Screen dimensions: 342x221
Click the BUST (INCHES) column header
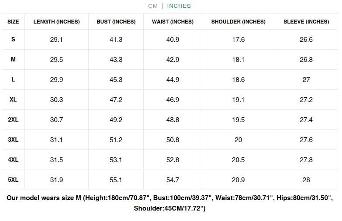click(116, 21)
